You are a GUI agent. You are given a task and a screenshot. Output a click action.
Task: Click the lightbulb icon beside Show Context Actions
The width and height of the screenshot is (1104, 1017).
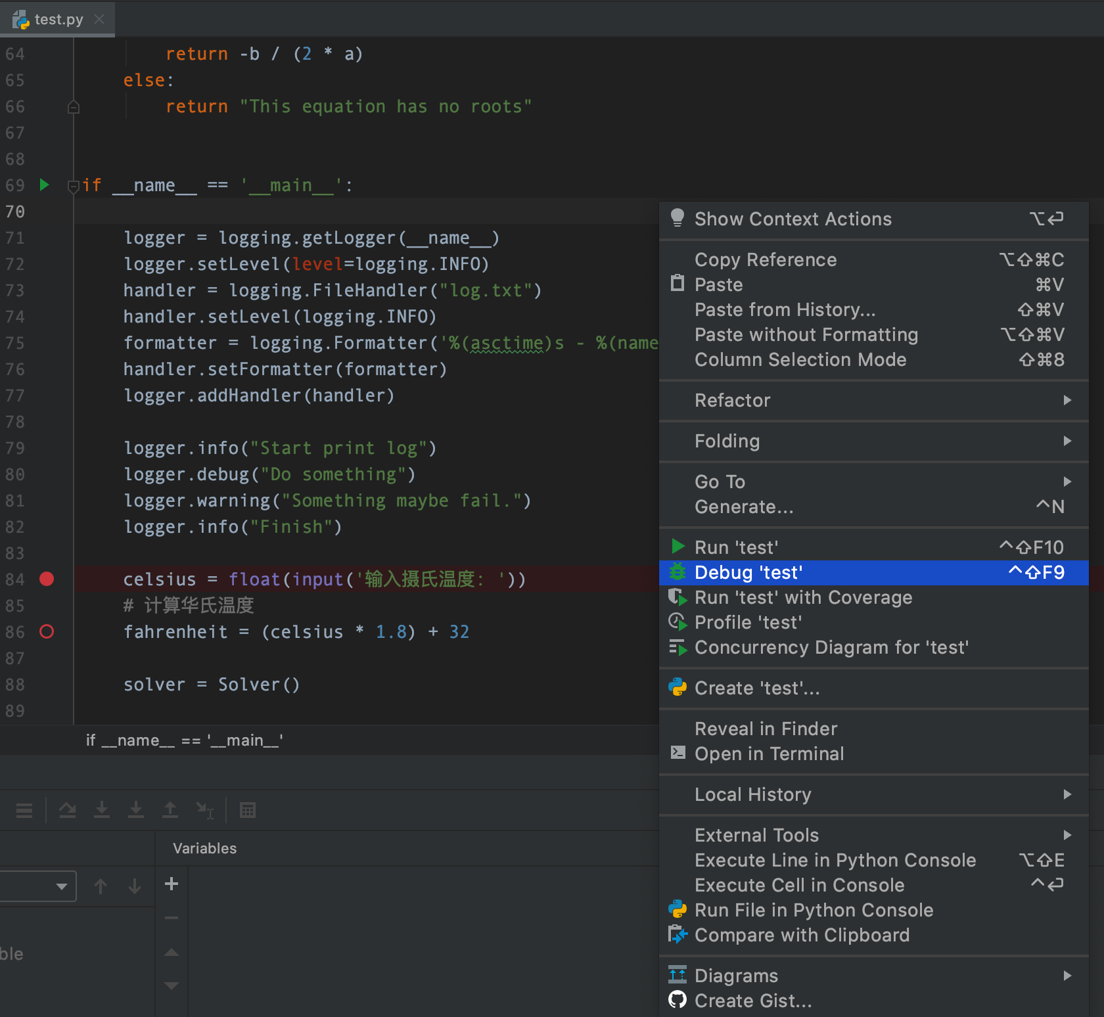pyautogui.click(x=677, y=218)
